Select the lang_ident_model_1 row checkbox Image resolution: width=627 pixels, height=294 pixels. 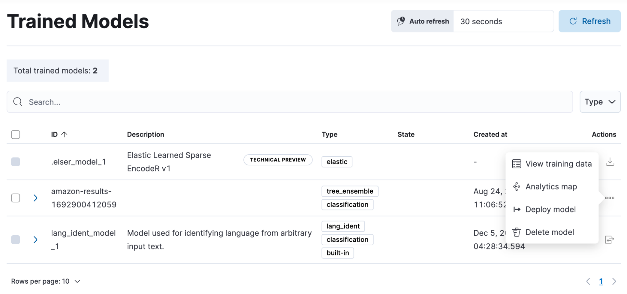point(16,240)
